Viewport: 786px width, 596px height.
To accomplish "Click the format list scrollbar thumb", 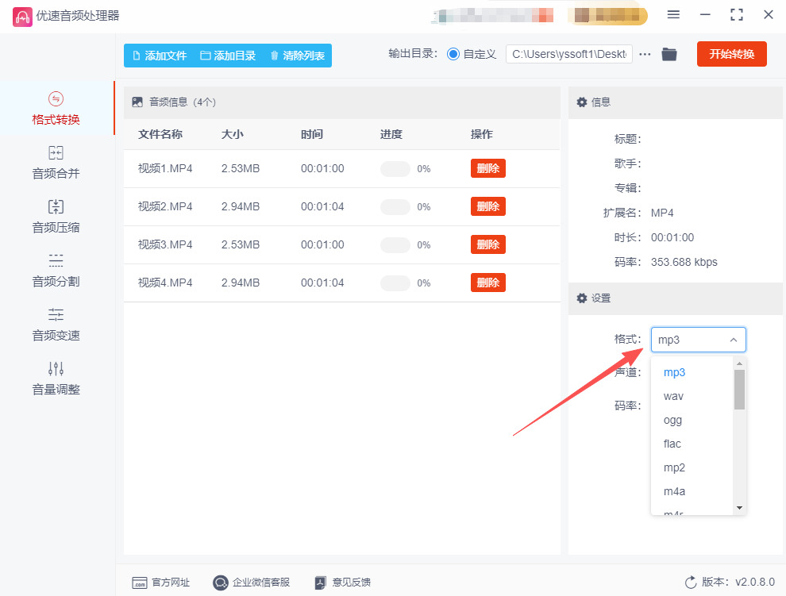I will 739,390.
